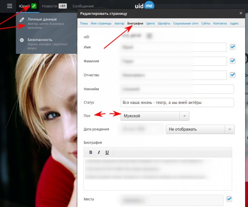This screenshot has width=248, height=207.
Task: Switch to the Темы tab
Action: (83, 24)
